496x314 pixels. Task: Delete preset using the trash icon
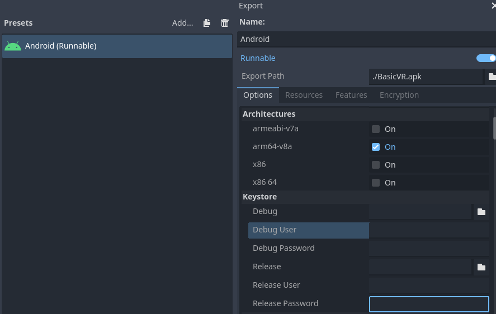click(225, 23)
